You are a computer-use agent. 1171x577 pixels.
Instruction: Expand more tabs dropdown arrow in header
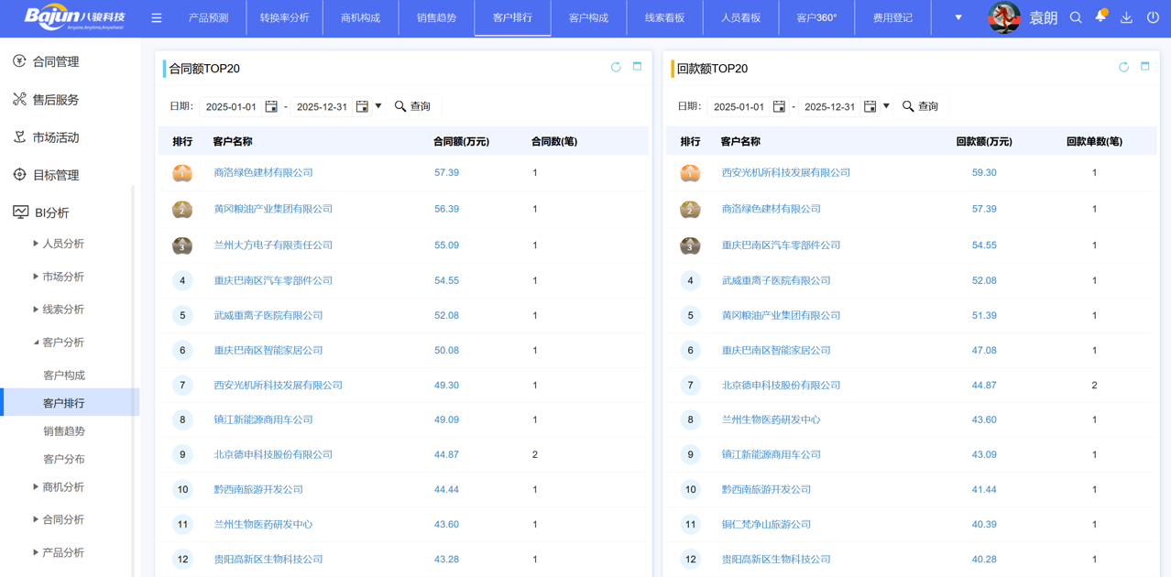coord(958,18)
